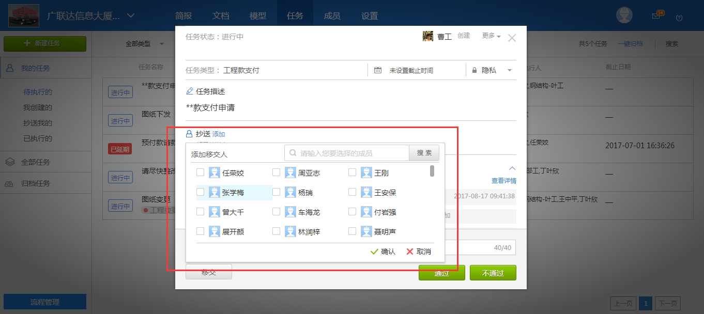Click the person icon beside 抄送
The height and width of the screenshot is (314, 704).
189,133
